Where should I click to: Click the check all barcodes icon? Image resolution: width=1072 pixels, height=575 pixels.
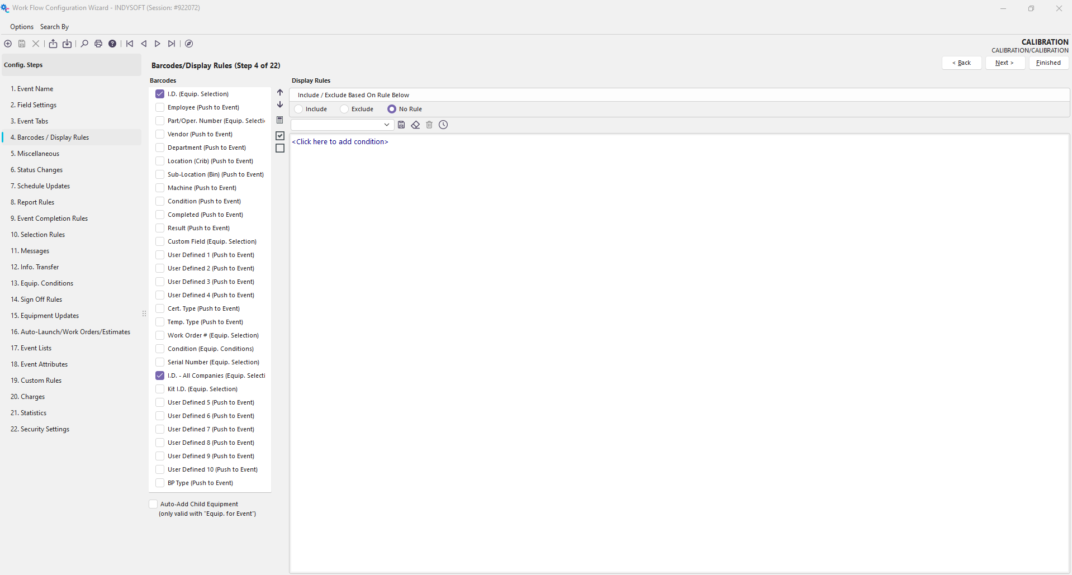280,136
